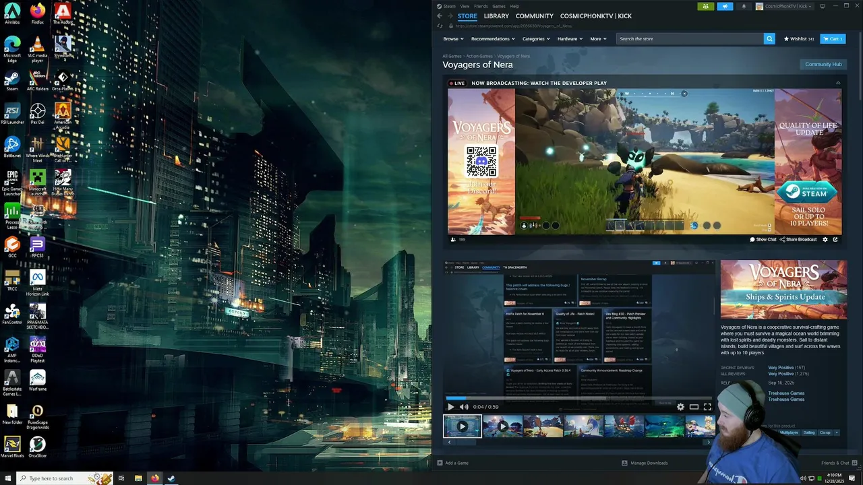Mute the trailer video volume

coord(464,407)
